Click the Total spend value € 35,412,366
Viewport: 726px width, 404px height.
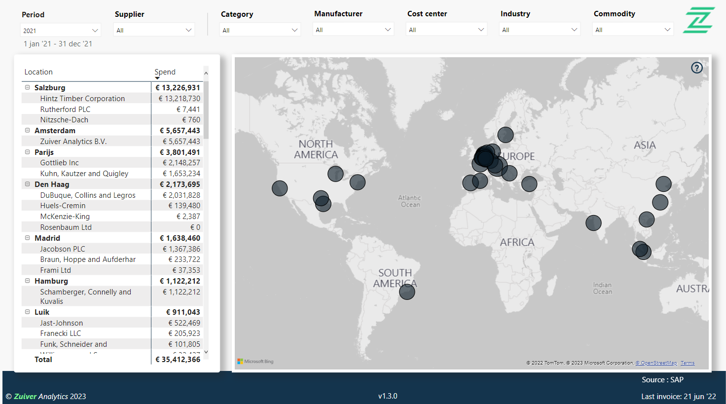[178, 360]
